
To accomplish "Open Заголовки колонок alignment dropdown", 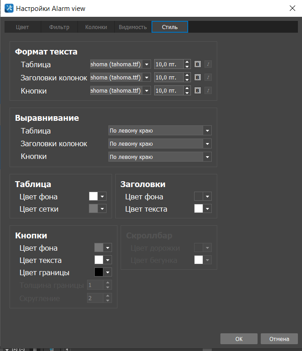I will pos(207,144).
